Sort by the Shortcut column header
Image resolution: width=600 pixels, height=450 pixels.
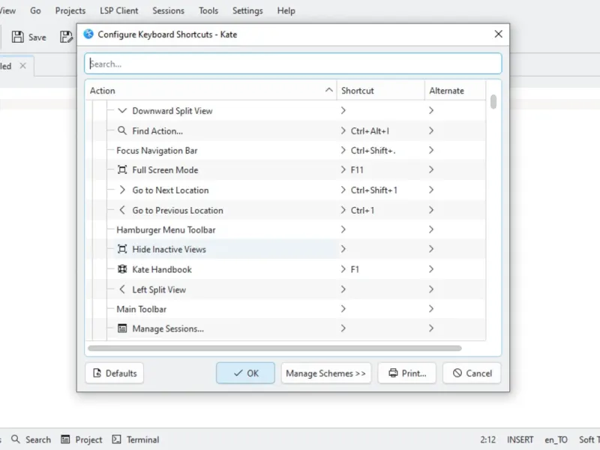click(x=381, y=91)
